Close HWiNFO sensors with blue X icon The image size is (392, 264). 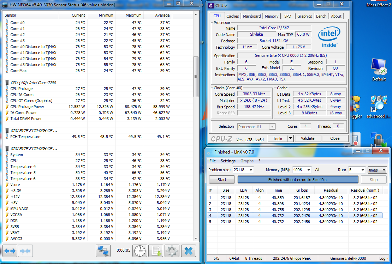point(188,251)
